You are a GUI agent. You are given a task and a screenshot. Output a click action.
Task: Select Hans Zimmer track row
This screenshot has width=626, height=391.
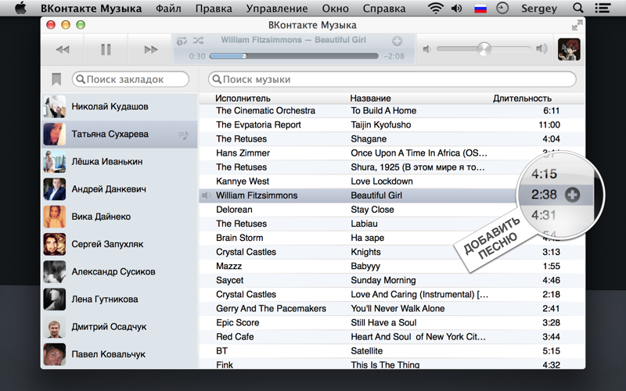pos(392,153)
